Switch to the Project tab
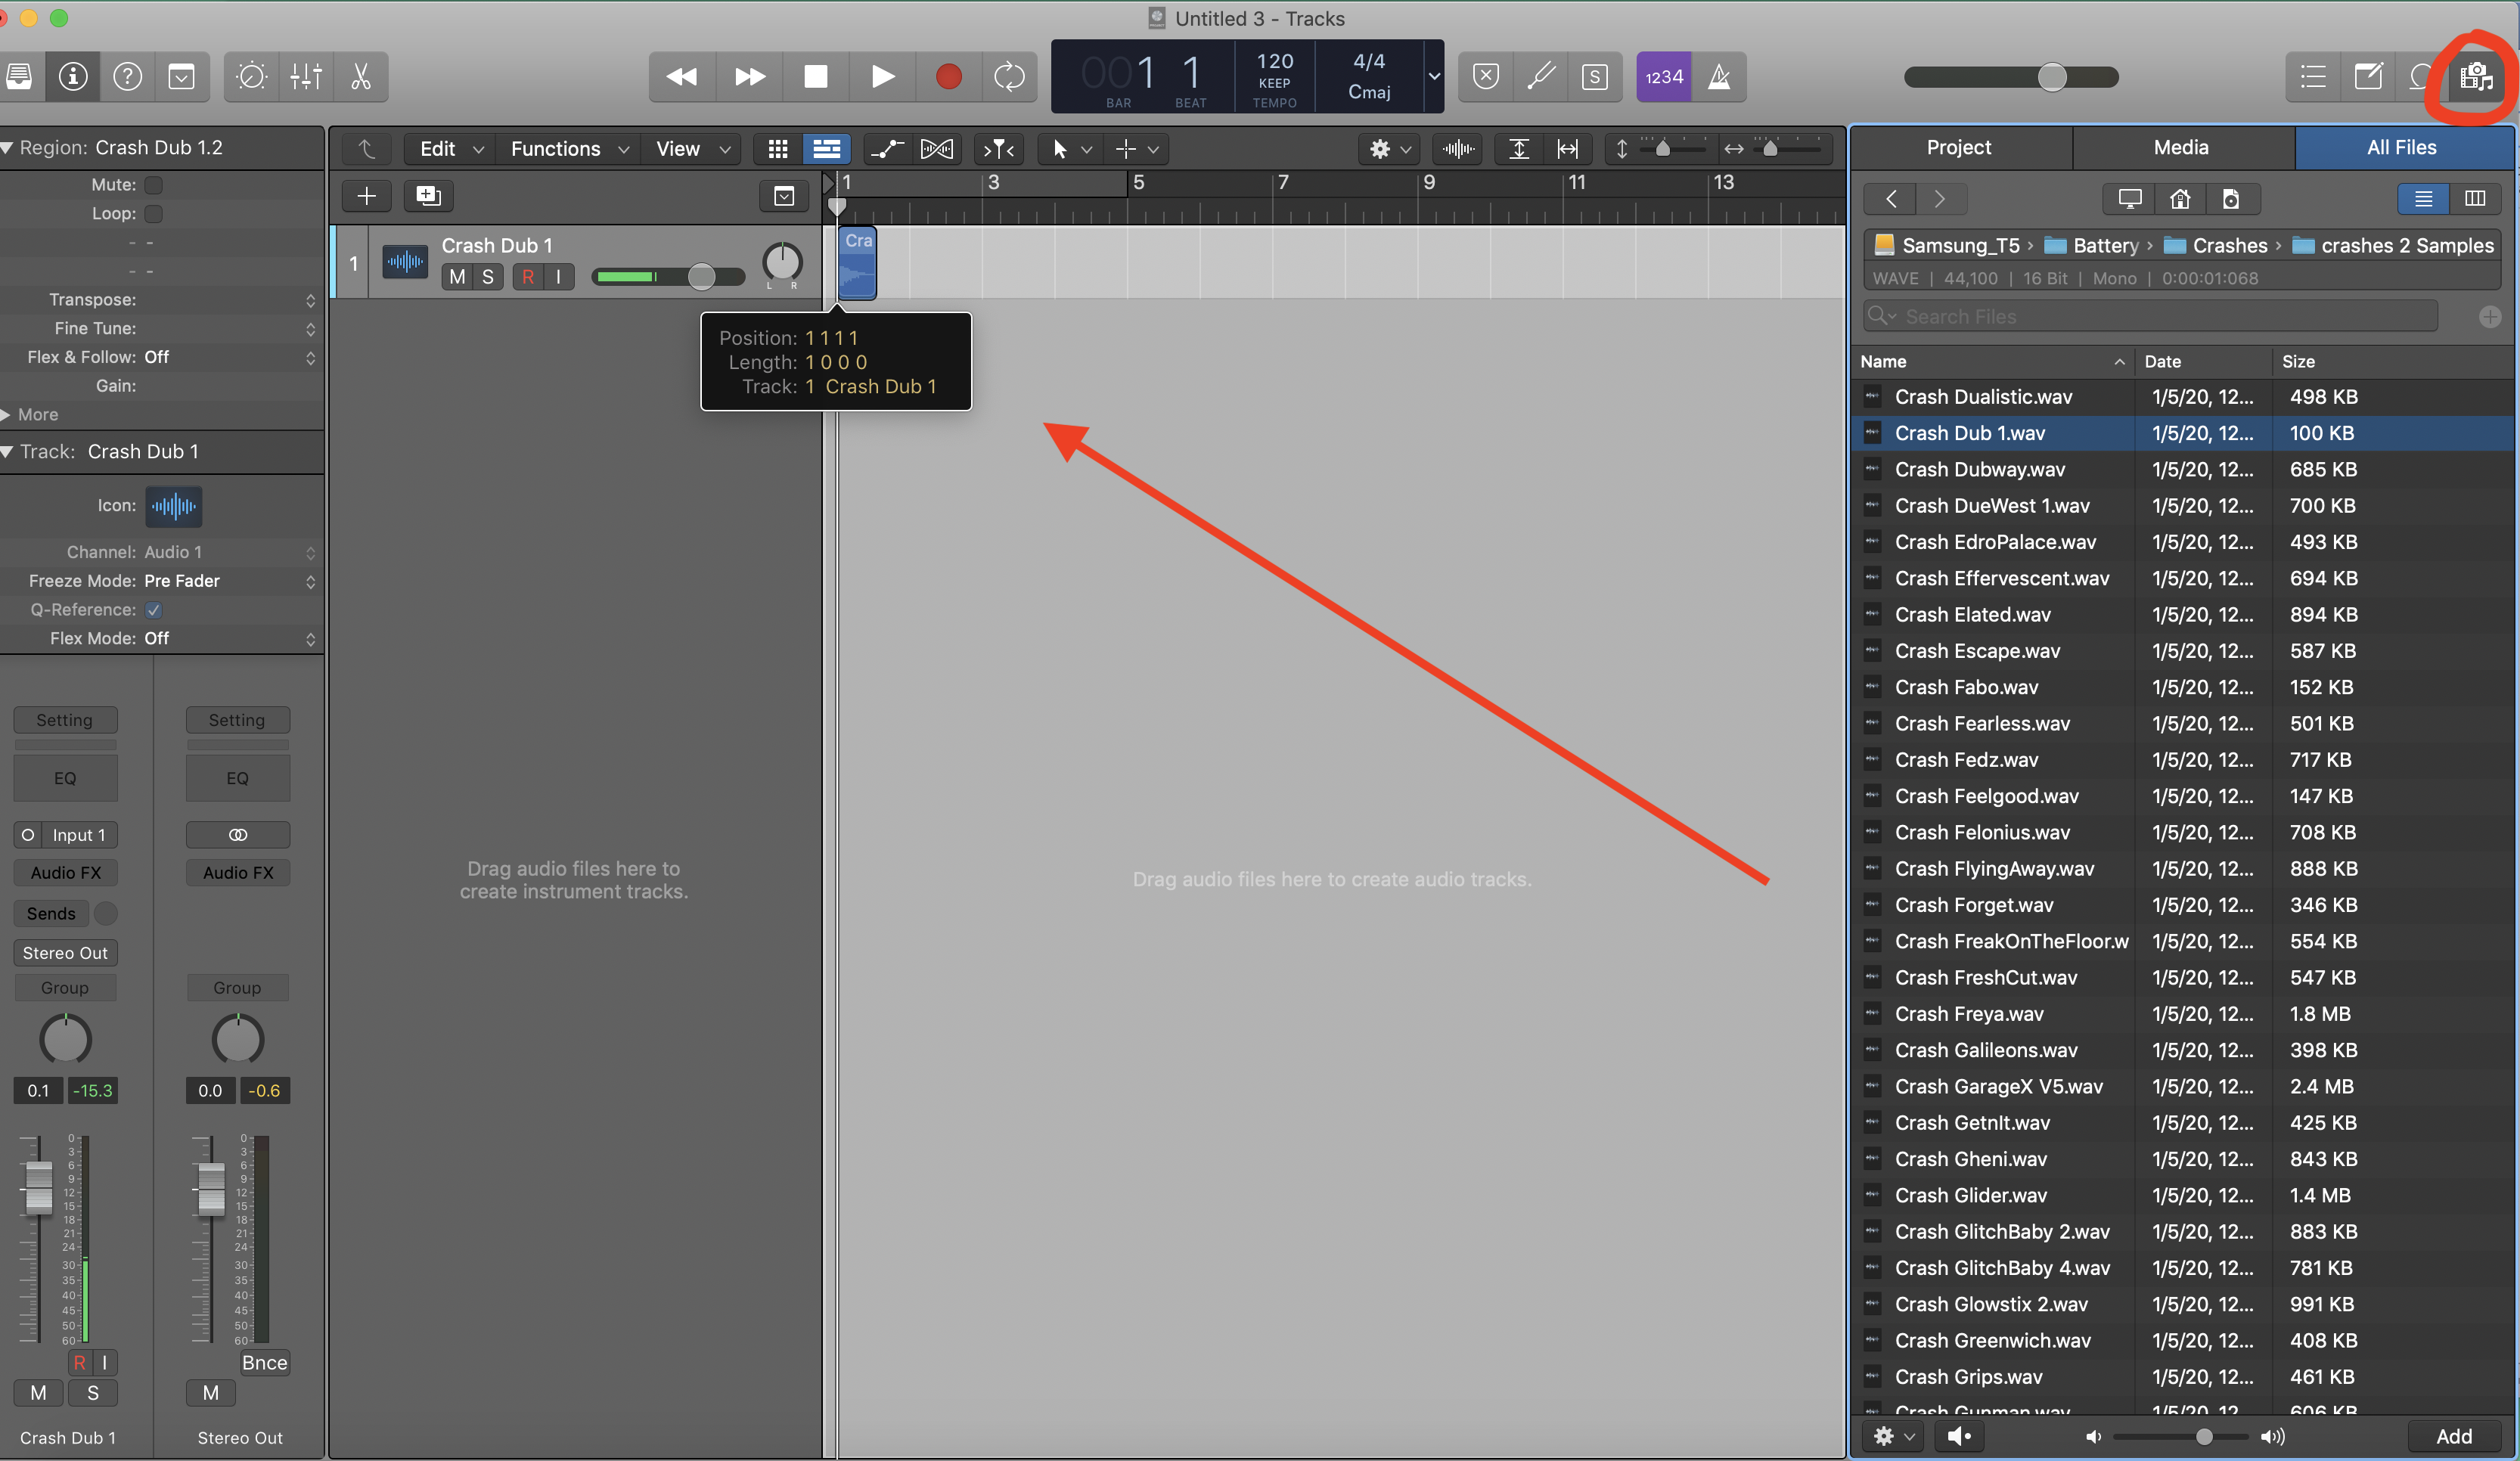 tap(1958, 148)
